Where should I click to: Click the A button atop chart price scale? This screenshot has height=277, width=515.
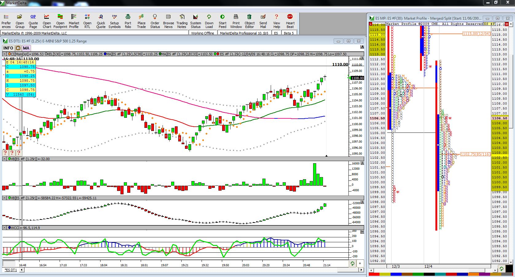tap(362, 47)
